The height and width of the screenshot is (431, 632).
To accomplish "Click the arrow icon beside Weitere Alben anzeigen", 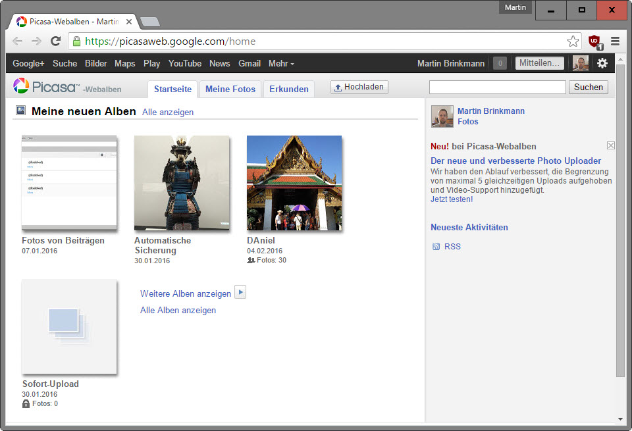I will [240, 292].
